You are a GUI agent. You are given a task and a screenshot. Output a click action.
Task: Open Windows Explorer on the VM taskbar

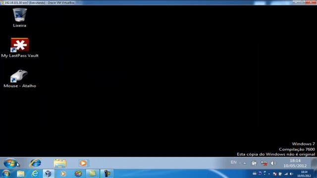60,163
